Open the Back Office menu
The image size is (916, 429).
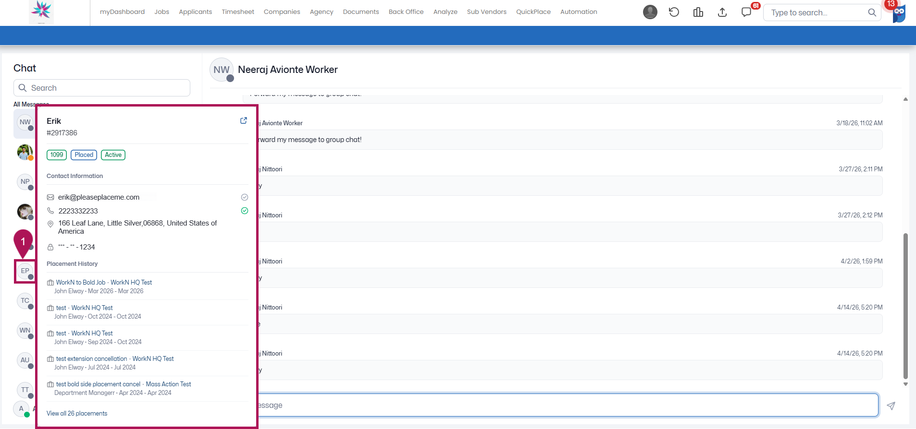pyautogui.click(x=406, y=12)
